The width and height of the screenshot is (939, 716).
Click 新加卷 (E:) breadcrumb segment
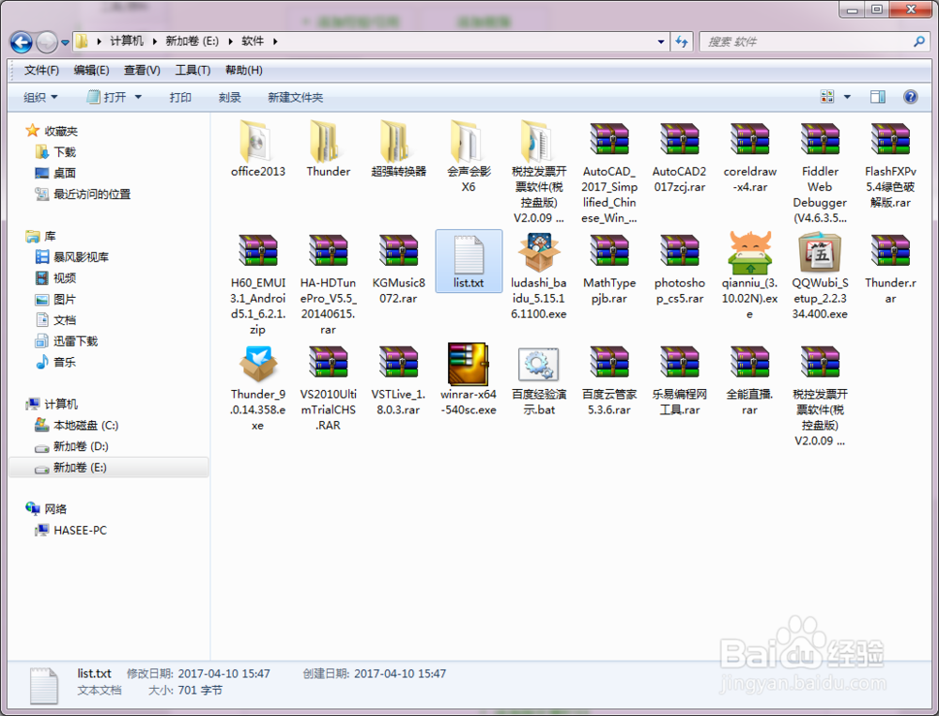192,40
